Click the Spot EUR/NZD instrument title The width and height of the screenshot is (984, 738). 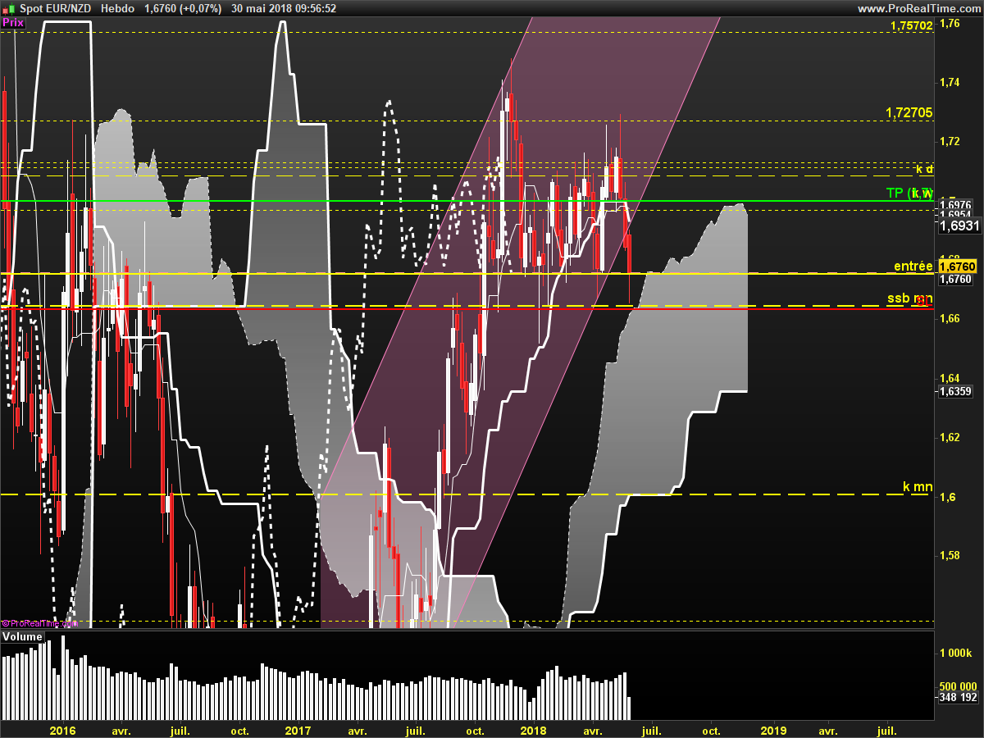click(x=57, y=8)
